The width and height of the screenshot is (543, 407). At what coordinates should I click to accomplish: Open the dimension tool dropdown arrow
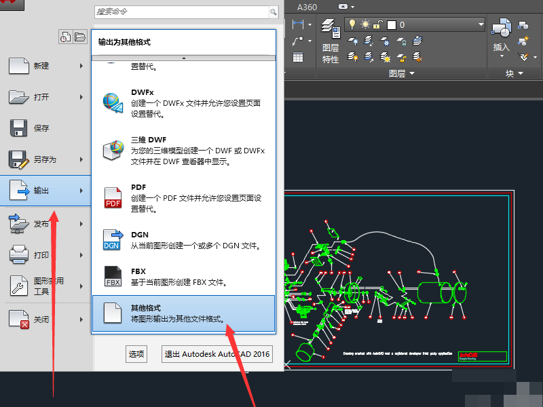click(310, 24)
